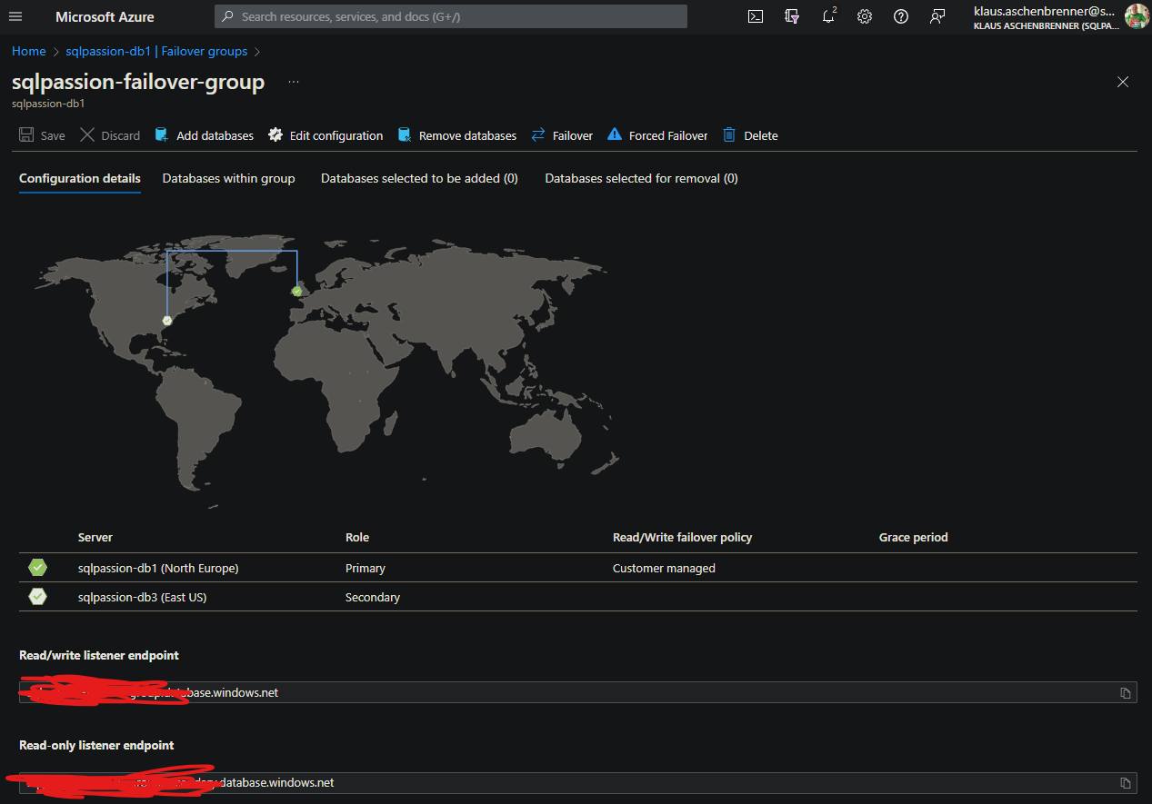The height and width of the screenshot is (804, 1152).
Task: Copy the read-only listener endpoint
Action: pyautogui.click(x=1126, y=783)
